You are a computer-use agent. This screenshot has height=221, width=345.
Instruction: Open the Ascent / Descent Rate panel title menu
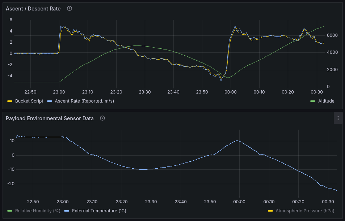(x=33, y=8)
